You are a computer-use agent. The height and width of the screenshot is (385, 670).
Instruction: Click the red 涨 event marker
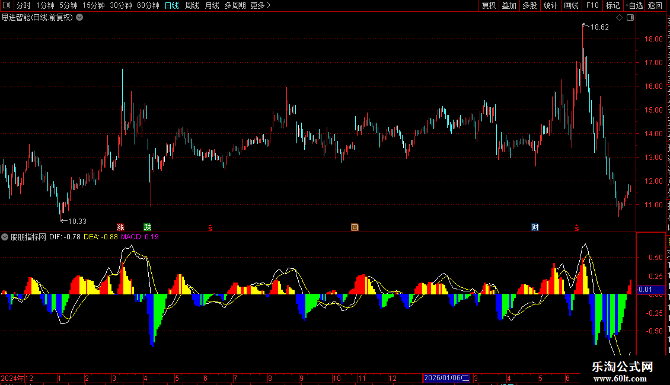pos(120,227)
